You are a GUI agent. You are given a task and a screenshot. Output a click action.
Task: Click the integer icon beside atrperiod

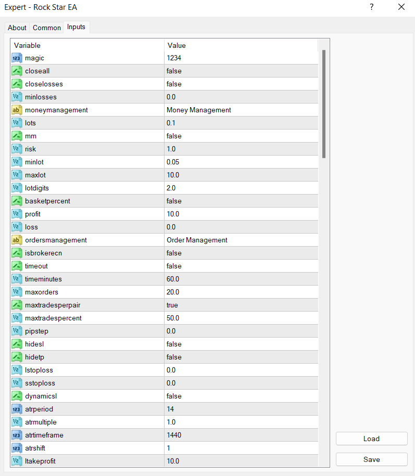pyautogui.click(x=17, y=409)
